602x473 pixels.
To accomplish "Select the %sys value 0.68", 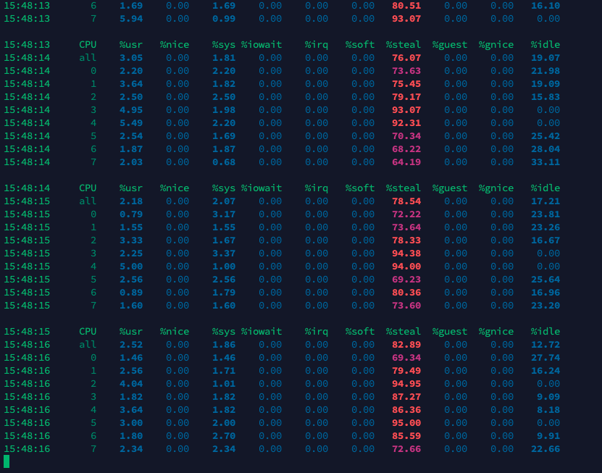I will pos(224,162).
